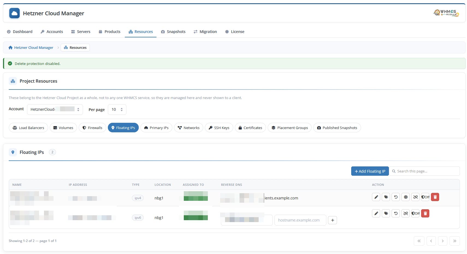Click the broken-link unassign icon in the ipv6 row
This screenshot has width=467, height=254.
click(406, 213)
